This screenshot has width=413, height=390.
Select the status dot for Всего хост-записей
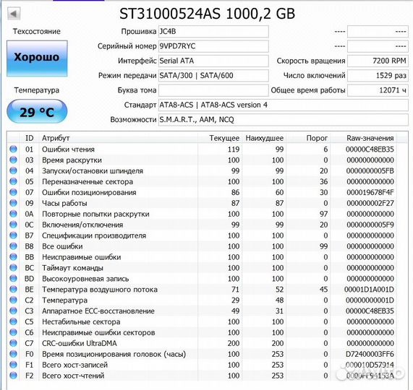(x=13, y=365)
